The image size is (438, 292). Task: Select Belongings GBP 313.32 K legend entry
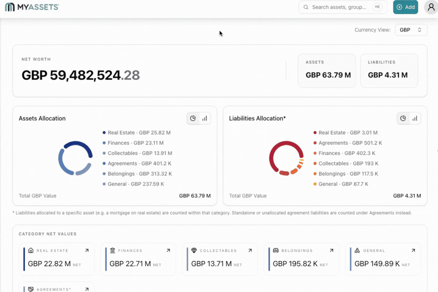[x=137, y=174]
